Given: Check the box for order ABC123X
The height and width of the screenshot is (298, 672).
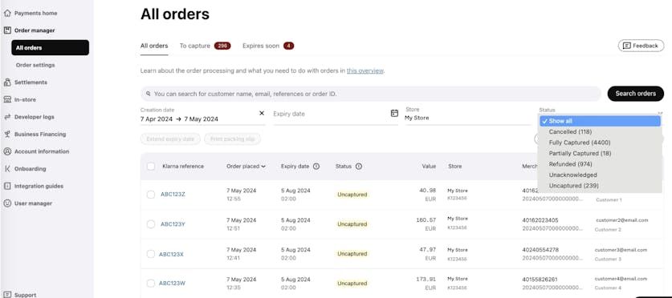Looking at the screenshot, I should 151,254.
